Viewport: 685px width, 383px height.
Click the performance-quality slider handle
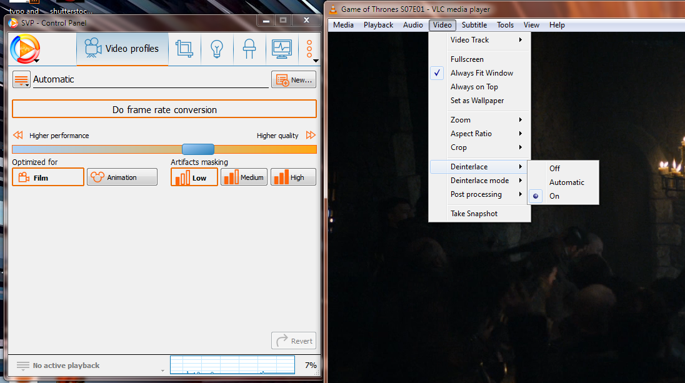(197, 149)
